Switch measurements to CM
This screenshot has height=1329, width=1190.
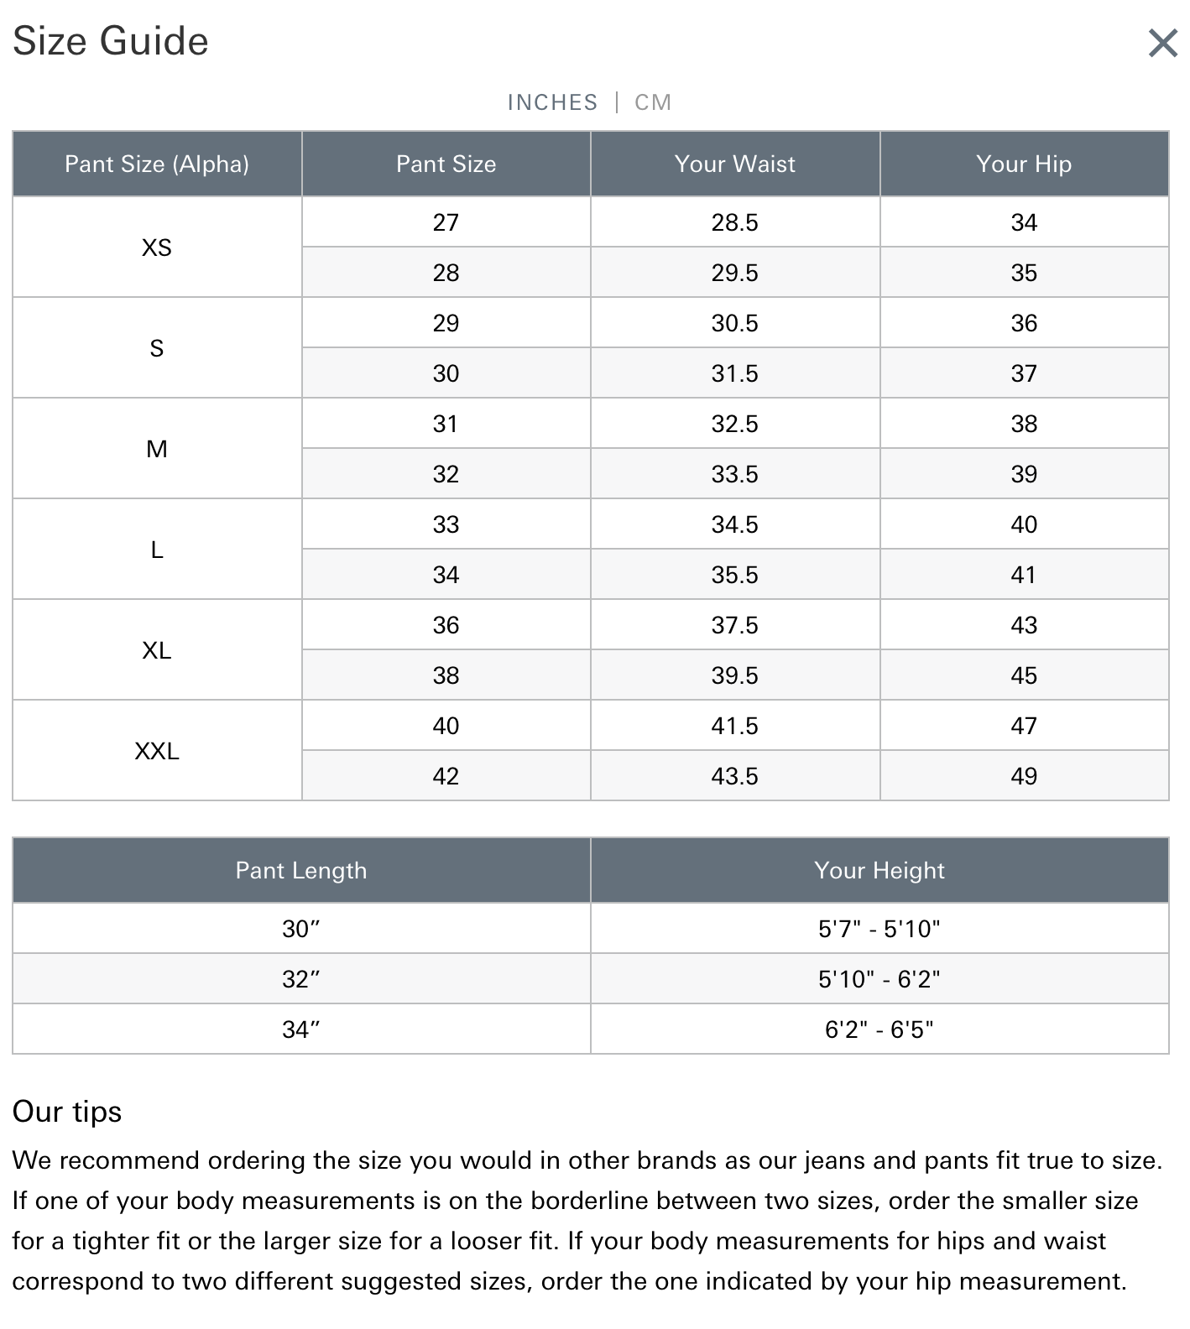653,102
